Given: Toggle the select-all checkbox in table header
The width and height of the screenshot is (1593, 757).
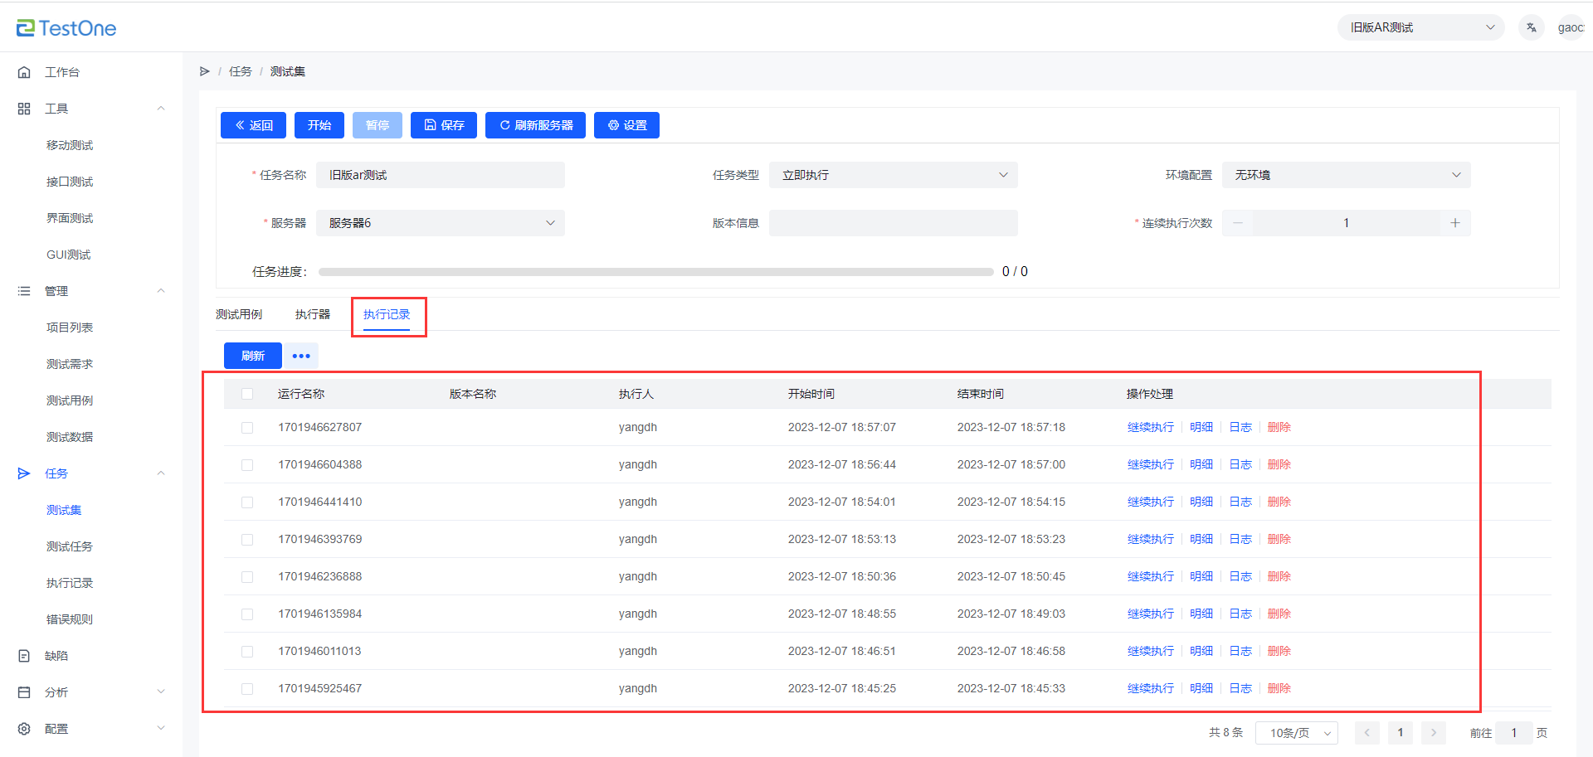Looking at the screenshot, I should 247,394.
